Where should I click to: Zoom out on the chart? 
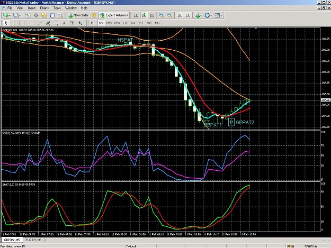click(169, 15)
